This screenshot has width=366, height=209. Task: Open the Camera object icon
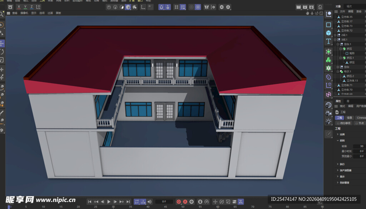(x=328, y=113)
